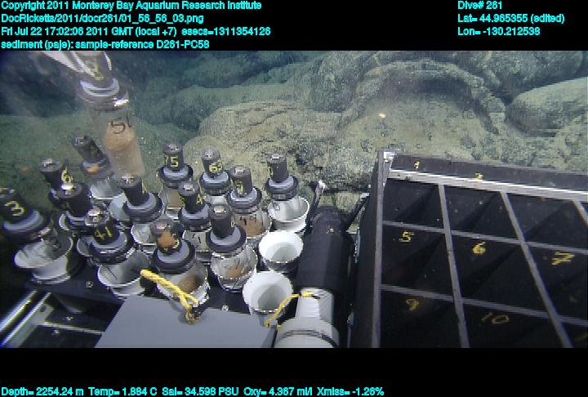This screenshot has width=588, height=397.
Task: Select the 'Dive# 261' label
Action: click(x=479, y=6)
